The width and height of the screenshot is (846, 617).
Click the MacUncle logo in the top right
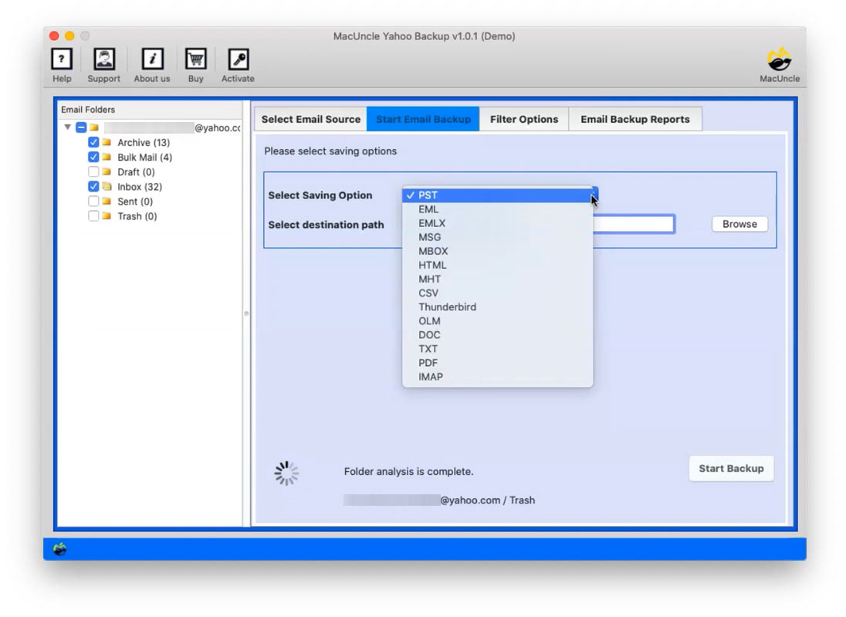pyautogui.click(x=780, y=59)
